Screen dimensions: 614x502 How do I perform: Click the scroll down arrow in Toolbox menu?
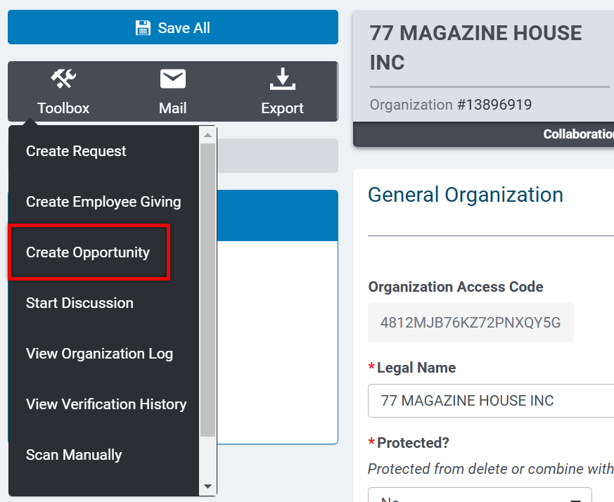[208, 487]
